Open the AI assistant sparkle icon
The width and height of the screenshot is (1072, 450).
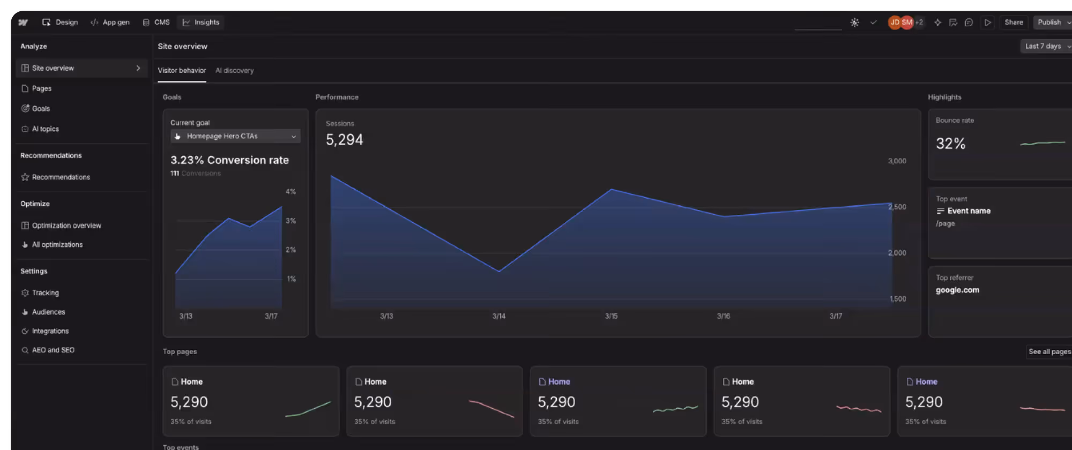(937, 22)
